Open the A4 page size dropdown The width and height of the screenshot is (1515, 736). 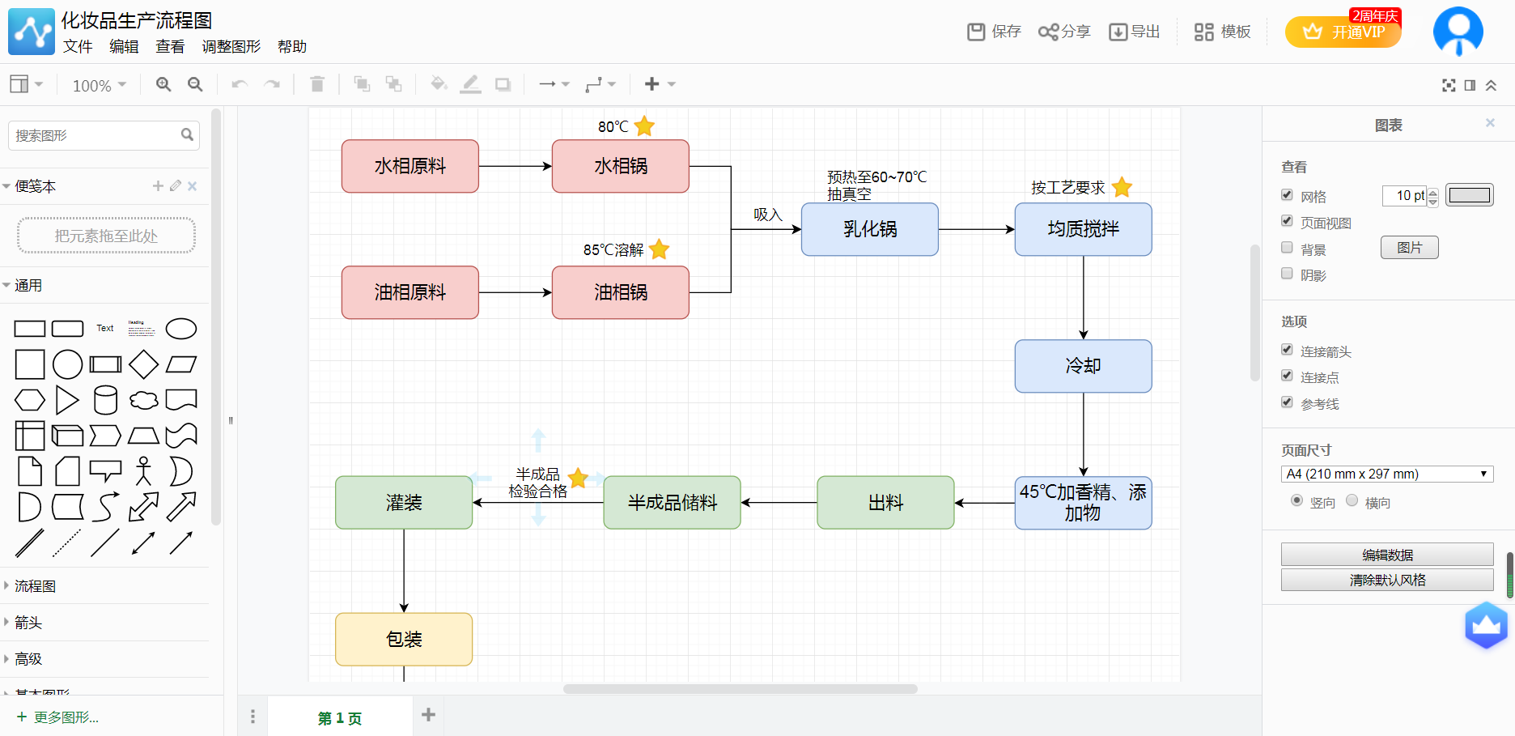pos(1387,474)
